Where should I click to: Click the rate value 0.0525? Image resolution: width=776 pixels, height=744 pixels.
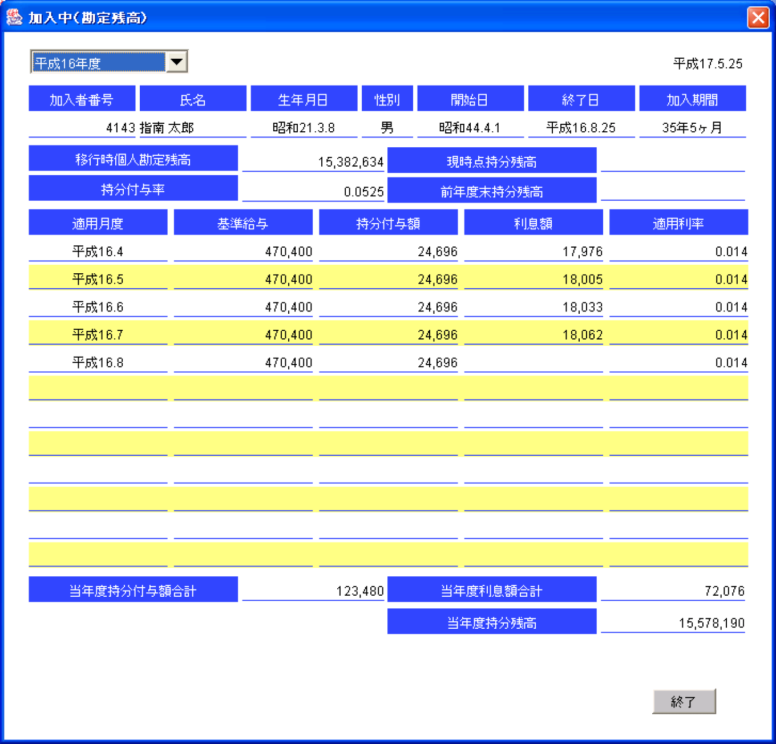(x=363, y=192)
